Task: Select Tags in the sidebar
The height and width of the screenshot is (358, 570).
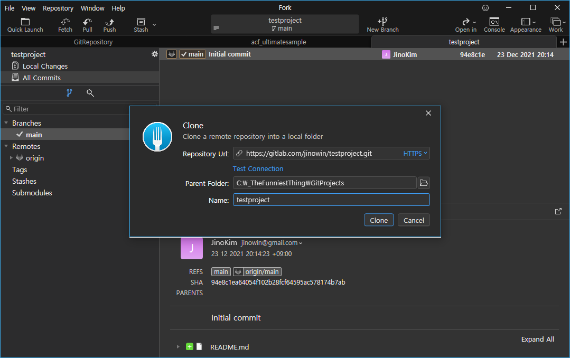Action: click(20, 169)
